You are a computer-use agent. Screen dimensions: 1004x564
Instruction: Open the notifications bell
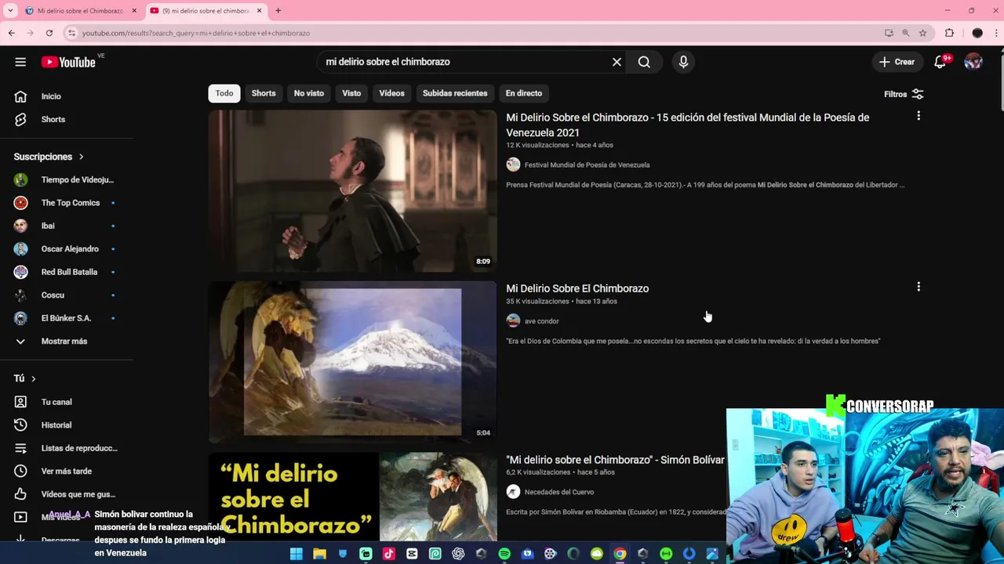(940, 62)
